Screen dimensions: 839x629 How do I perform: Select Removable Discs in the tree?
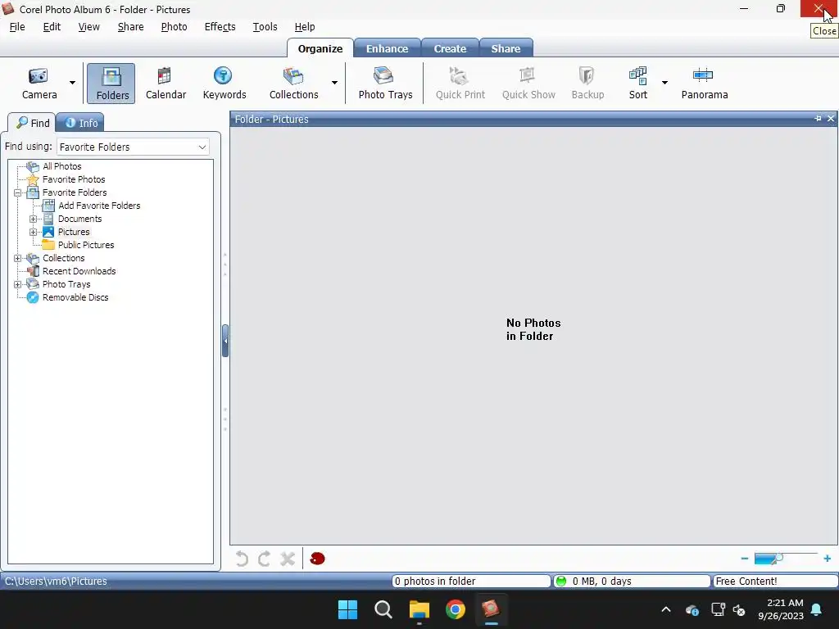pyautogui.click(x=75, y=297)
